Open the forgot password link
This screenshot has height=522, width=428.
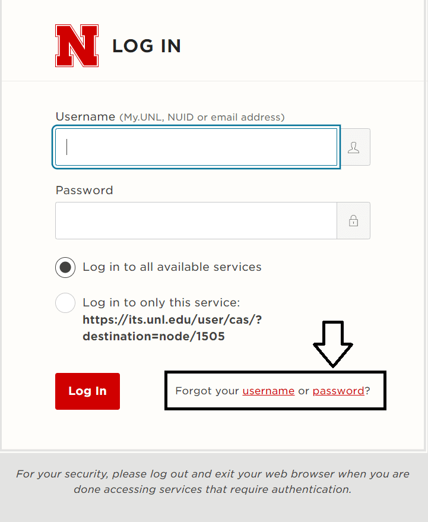pos(338,391)
